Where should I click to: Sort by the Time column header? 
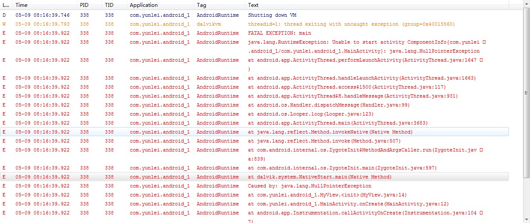pyautogui.click(x=45, y=5)
